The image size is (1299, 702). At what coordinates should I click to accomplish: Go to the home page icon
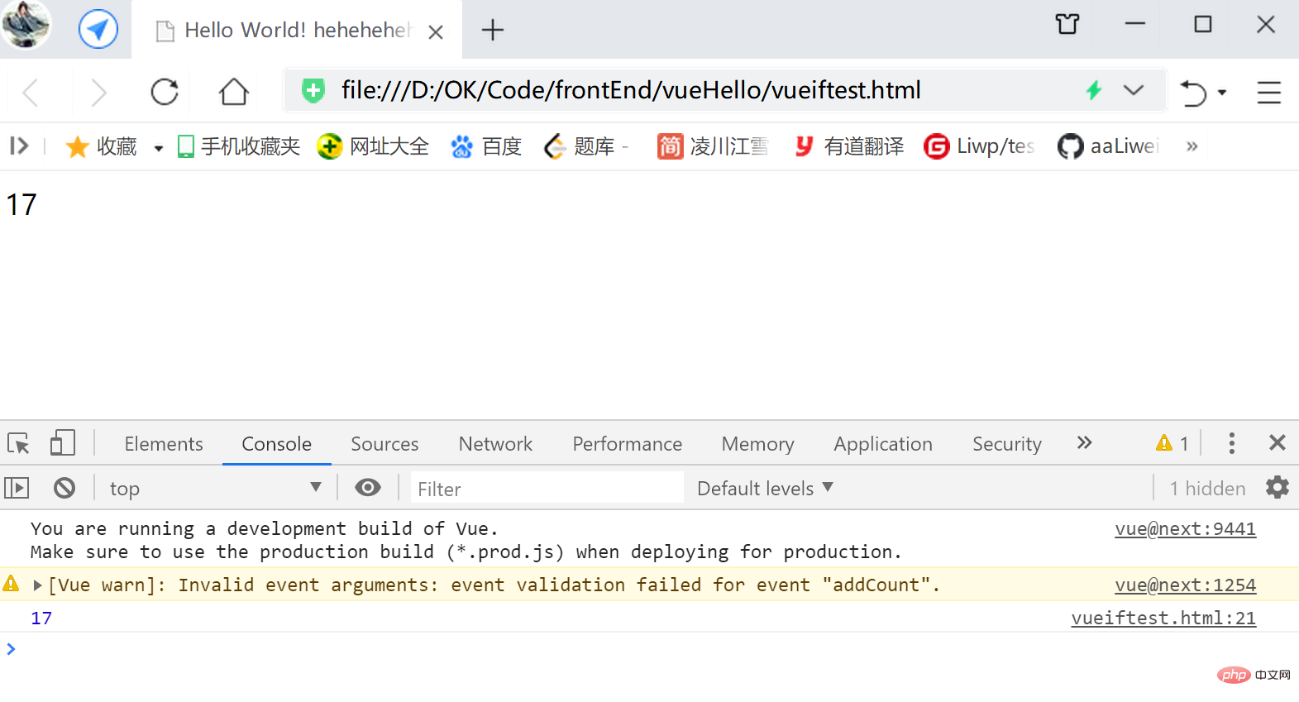click(234, 92)
